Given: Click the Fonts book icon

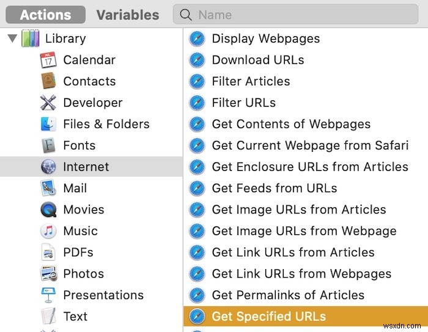Looking at the screenshot, I should [x=48, y=146].
